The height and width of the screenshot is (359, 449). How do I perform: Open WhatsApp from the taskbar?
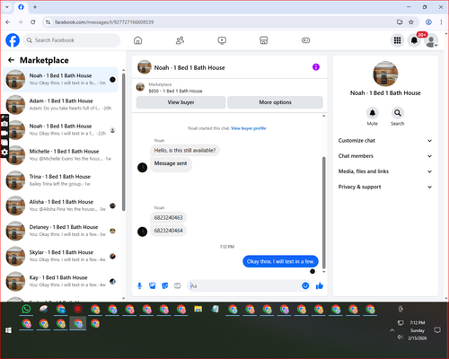point(26,309)
